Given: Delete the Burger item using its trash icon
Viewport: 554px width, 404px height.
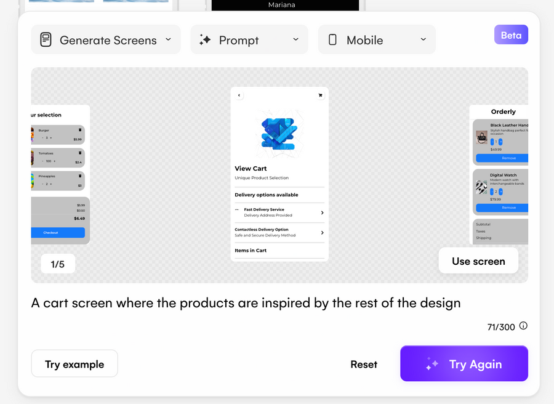Looking at the screenshot, I should click(79, 131).
